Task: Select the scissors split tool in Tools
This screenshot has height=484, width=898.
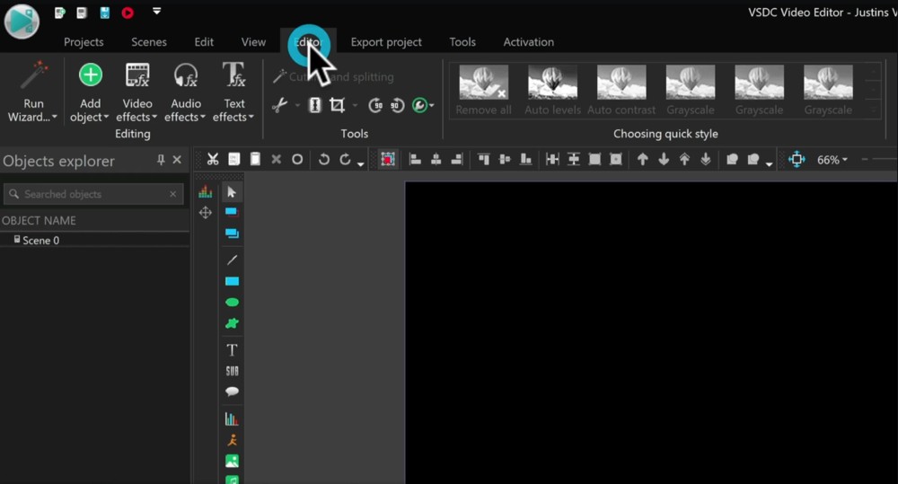Action: point(279,105)
